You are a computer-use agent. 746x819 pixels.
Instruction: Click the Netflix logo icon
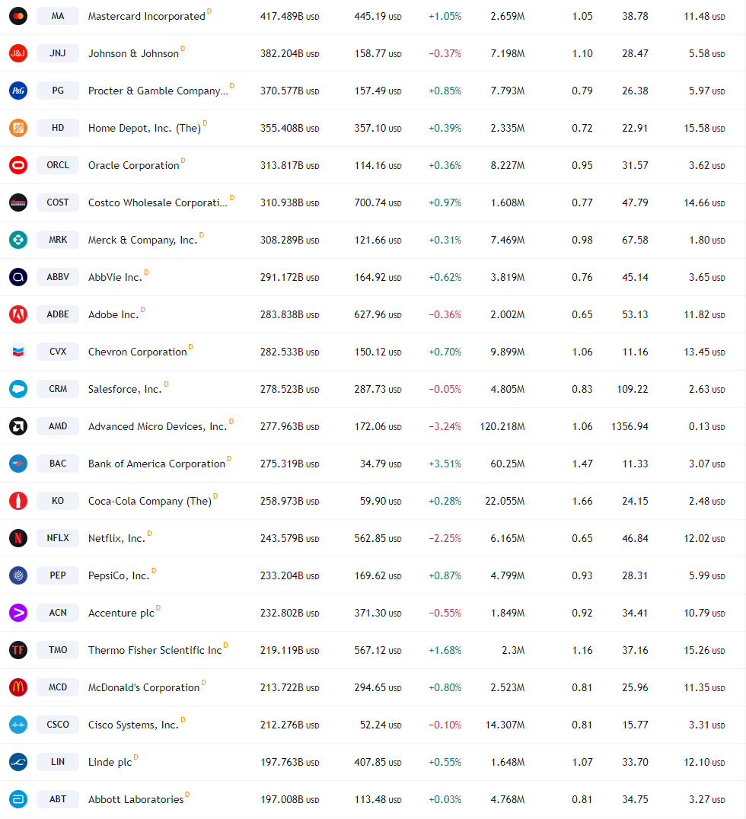point(18,538)
